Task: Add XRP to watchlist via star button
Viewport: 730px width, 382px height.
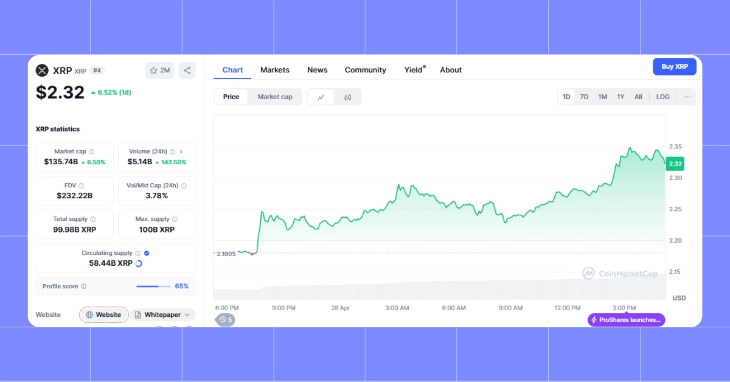Action: click(x=159, y=71)
